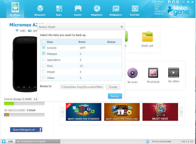Screen dimensions: 196x144
Task: Click the internal storage usage bar
Action: [24, 104]
